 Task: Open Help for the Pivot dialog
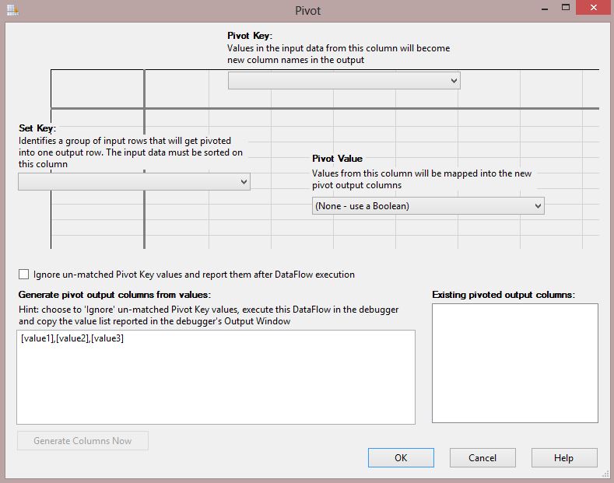[x=563, y=458]
